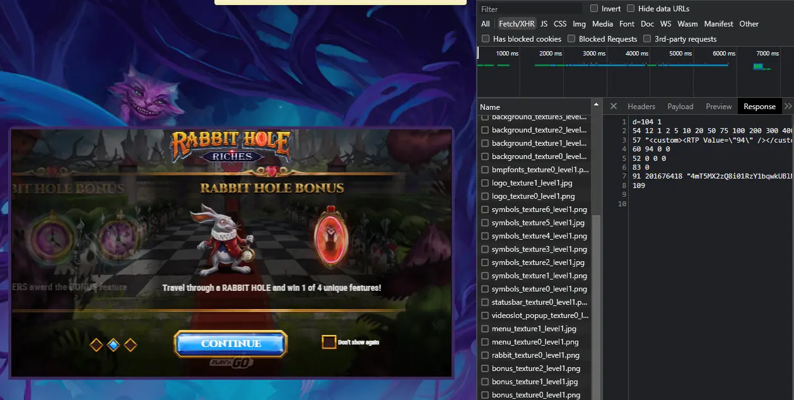
Task: Click the sort arrow in Name header
Action: tap(596, 105)
